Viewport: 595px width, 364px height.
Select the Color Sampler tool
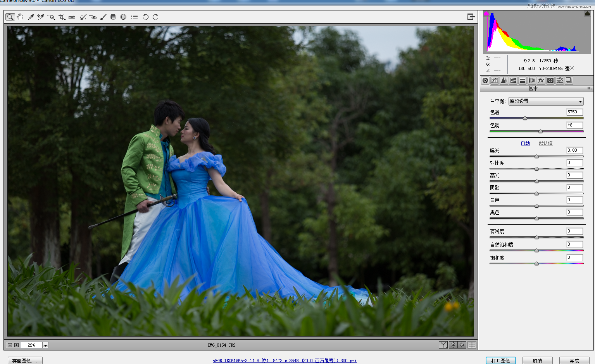coord(41,17)
